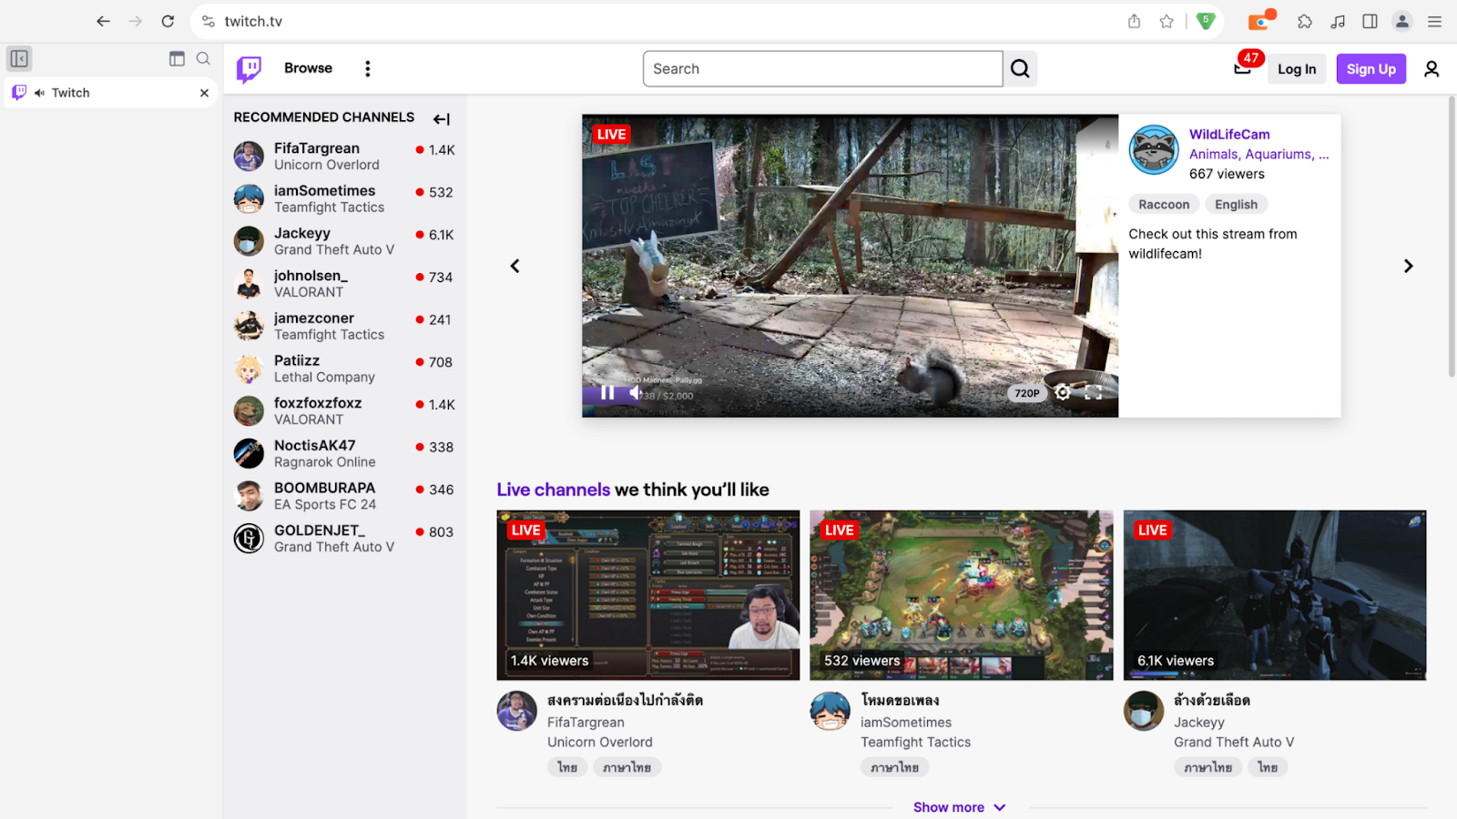Open the browser hamburger menu
The image size is (1457, 819).
[1434, 21]
